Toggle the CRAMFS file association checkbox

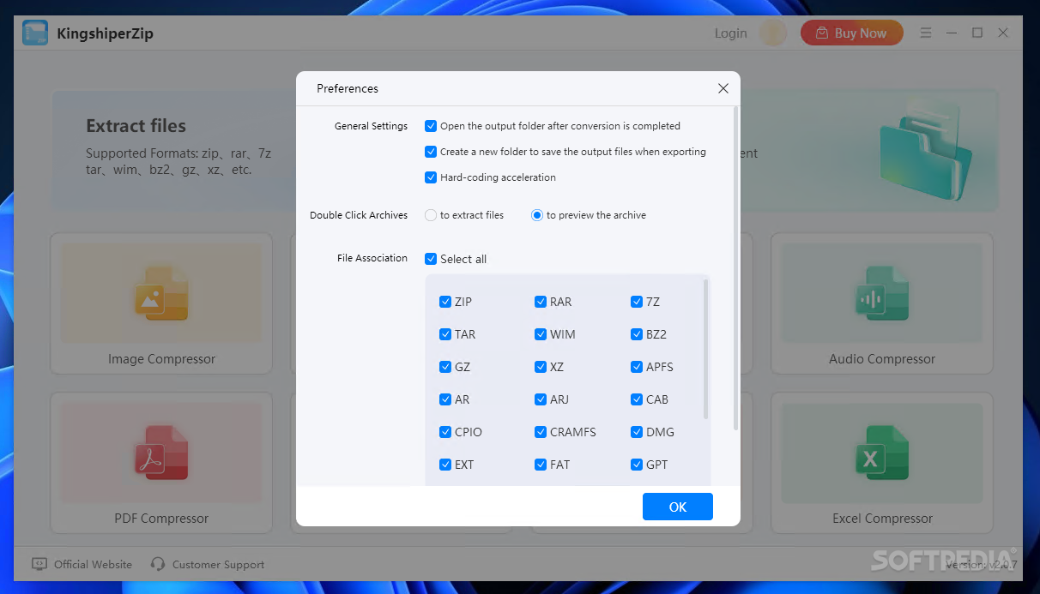[x=541, y=432]
